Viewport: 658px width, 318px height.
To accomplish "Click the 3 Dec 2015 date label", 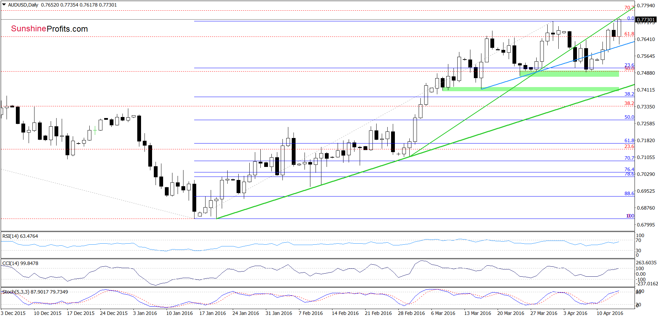I will 13,313.
